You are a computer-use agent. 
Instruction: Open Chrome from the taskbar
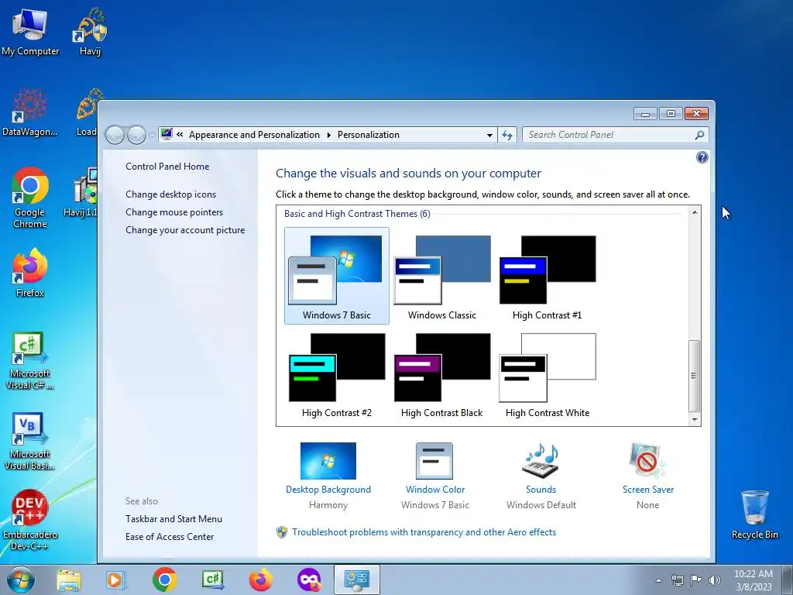[164, 580]
